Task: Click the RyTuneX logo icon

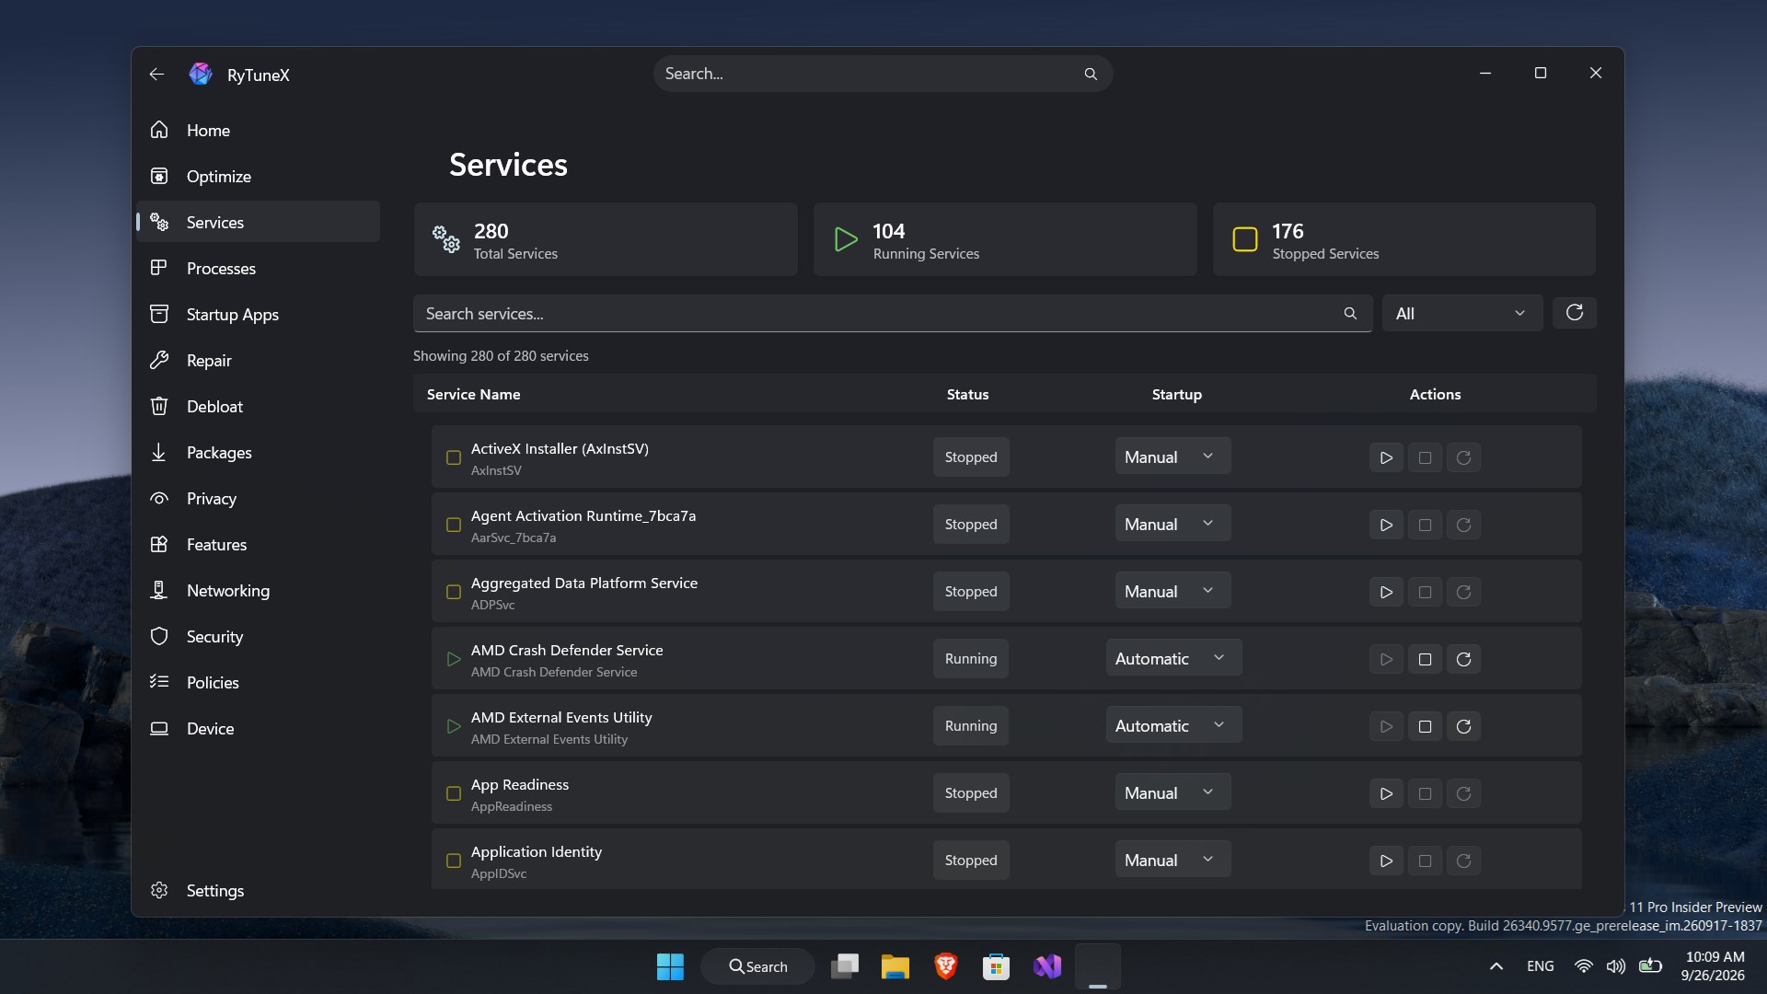Action: pyautogui.click(x=201, y=75)
